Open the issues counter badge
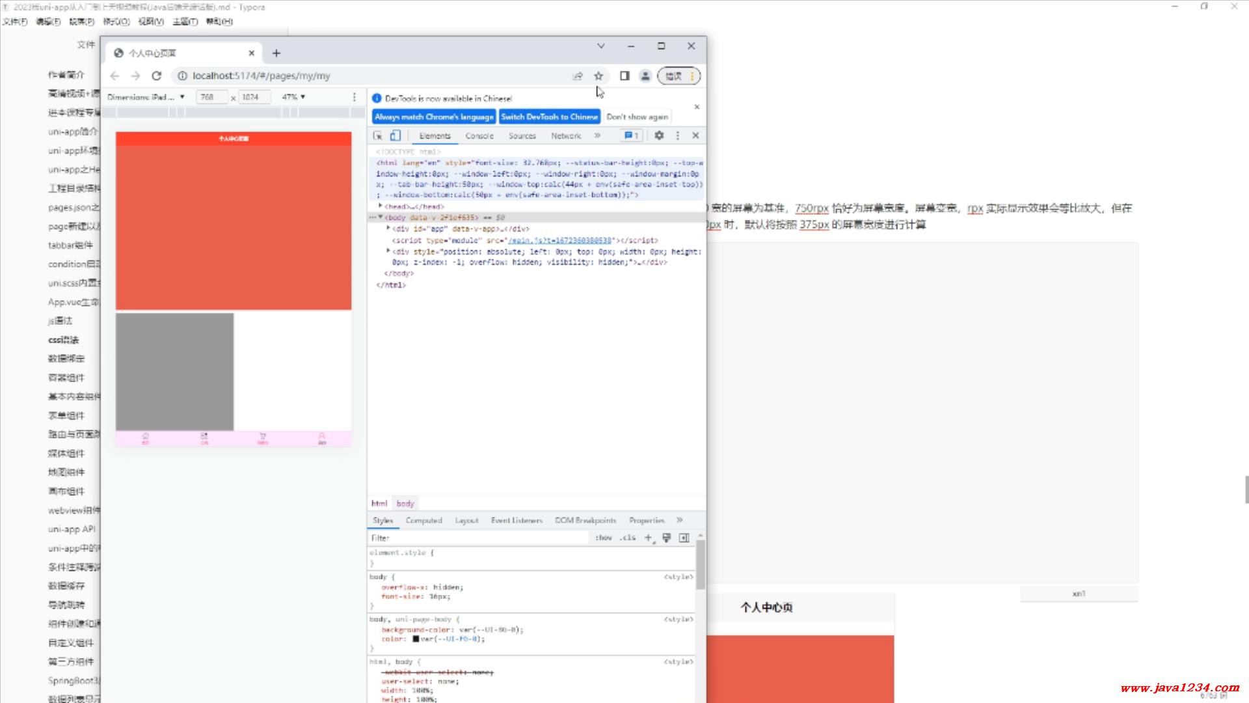Screen dimensions: 1249x703 click(632, 135)
